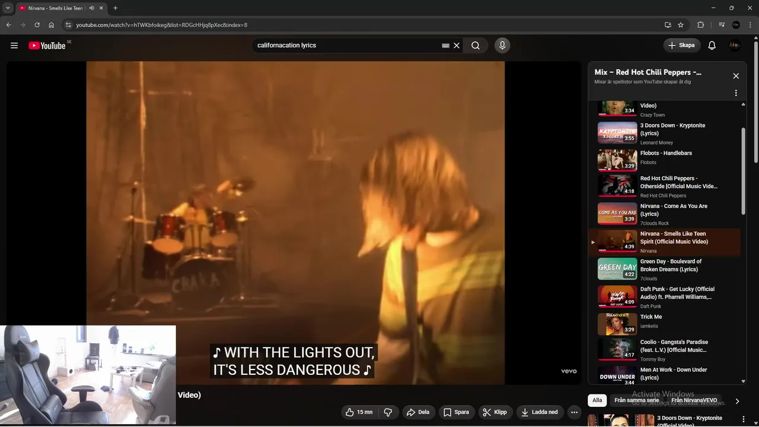Image resolution: width=759 pixels, height=427 pixels.
Task: View site information icon in address bar
Action: 68,25
